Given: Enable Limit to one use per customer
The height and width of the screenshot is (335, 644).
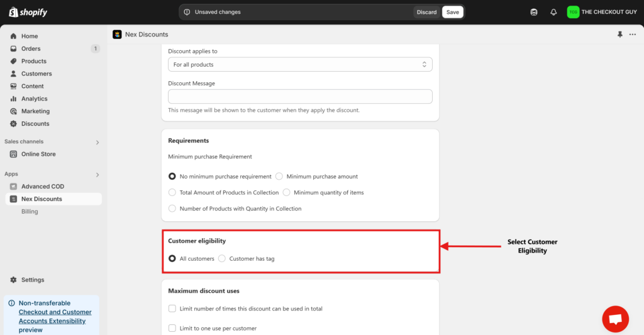Looking at the screenshot, I should 172,328.
